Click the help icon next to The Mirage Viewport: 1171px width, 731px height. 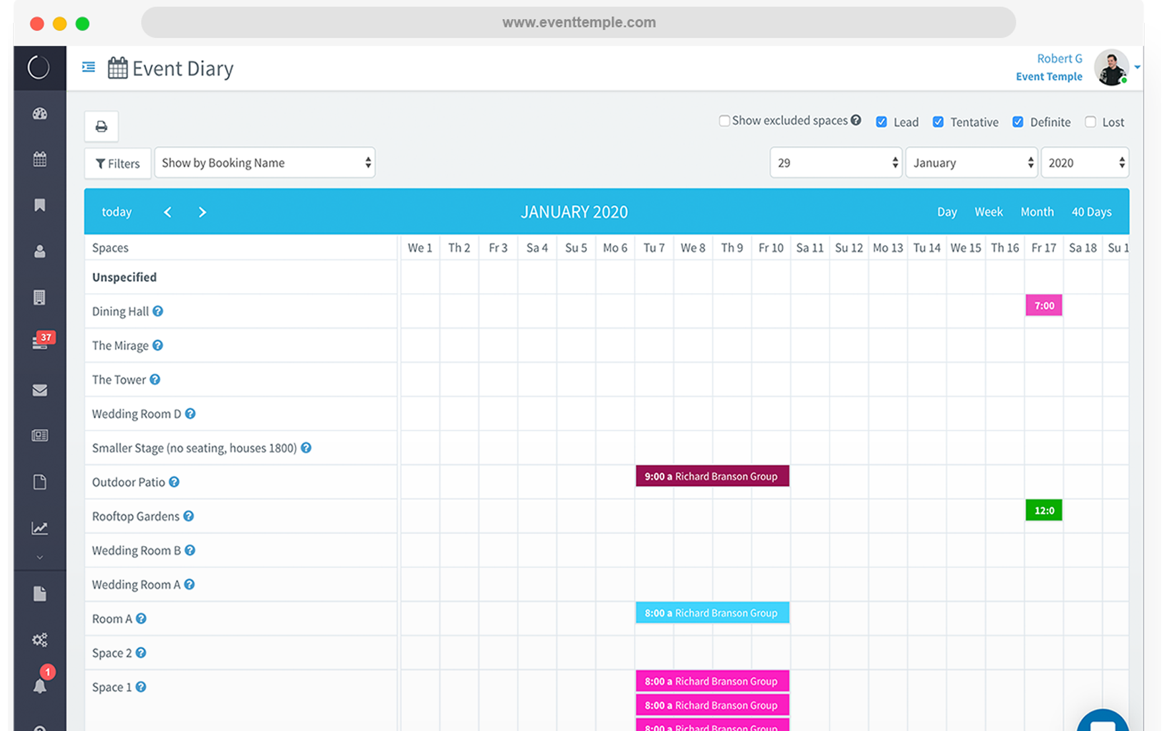pos(157,345)
